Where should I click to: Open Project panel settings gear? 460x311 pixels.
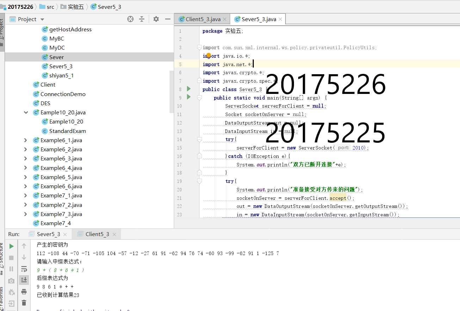click(x=156, y=19)
